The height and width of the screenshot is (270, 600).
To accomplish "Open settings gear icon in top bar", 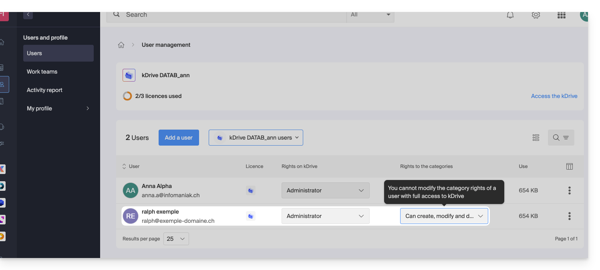I will [x=536, y=15].
